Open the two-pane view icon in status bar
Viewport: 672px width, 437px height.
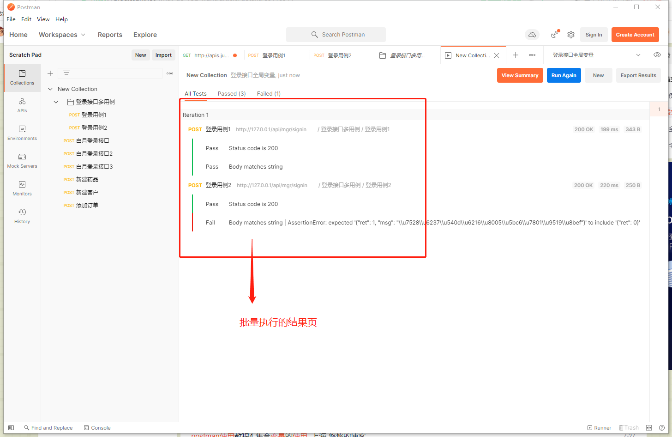(649, 428)
